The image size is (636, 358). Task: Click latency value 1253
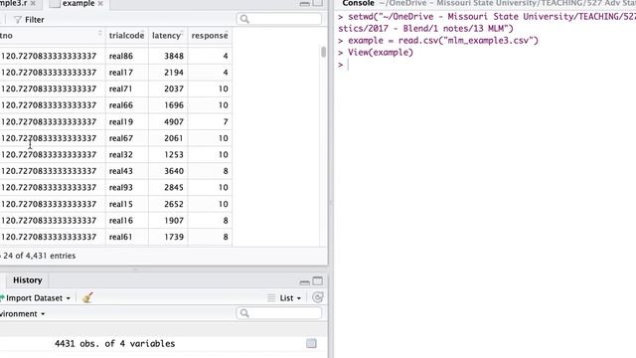coord(174,155)
